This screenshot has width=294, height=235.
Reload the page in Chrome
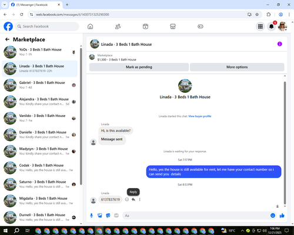[x=22, y=15]
